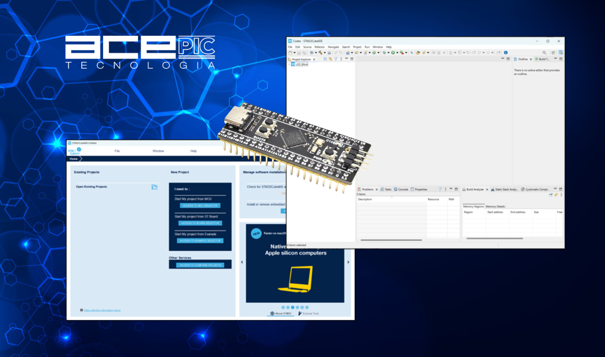Toggle link with editor in Project Explorer
The height and width of the screenshot is (357, 605).
330,59
